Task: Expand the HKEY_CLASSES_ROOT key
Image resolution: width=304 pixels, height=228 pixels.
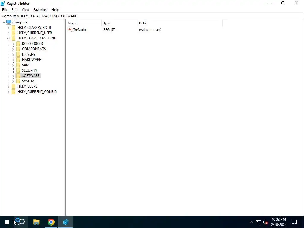Action: pyautogui.click(x=8, y=28)
